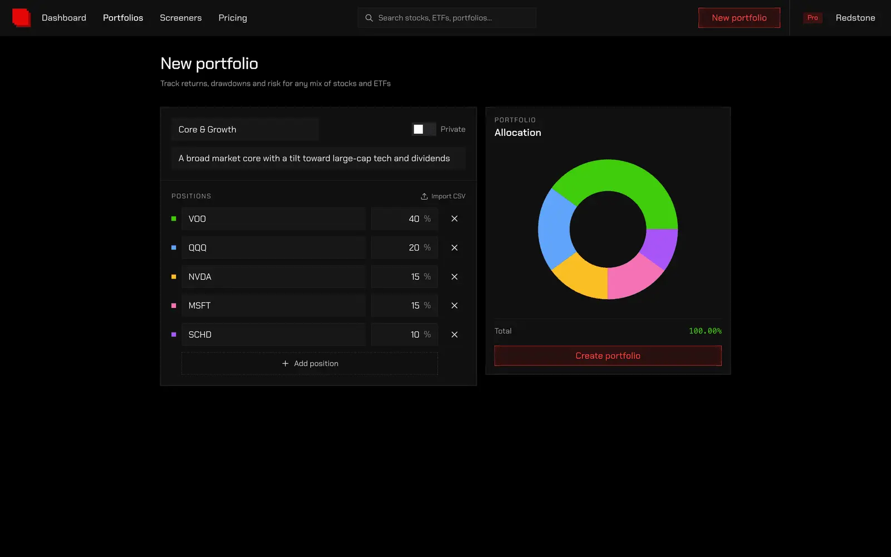Click the blue QQQ color swatch
Viewport: 891px width, 557px height.
[174, 248]
